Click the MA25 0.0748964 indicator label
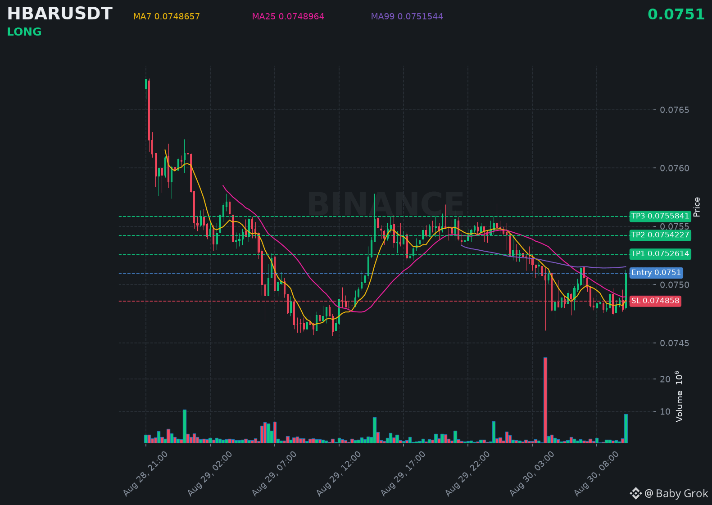The height and width of the screenshot is (505, 712). coord(288,17)
